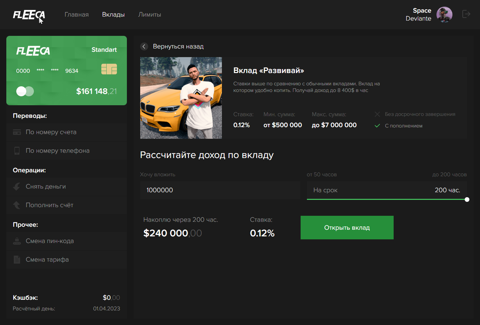
Task: Click the back arrow circle icon
Action: point(144,46)
